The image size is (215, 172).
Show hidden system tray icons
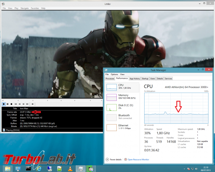[184, 169]
